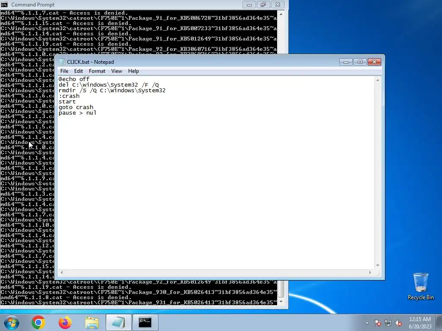Click the muted speaker volume icon
The height and width of the screenshot is (331, 442).
pos(398,323)
